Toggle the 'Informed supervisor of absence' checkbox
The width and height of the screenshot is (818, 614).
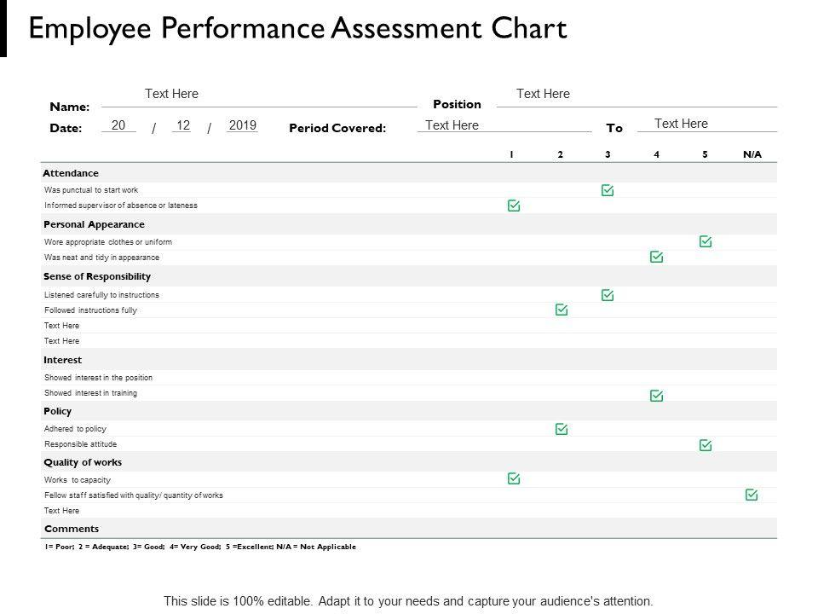point(514,206)
